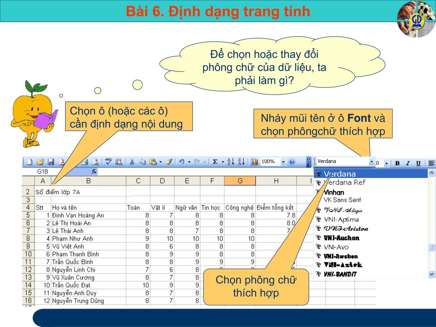Choose the VNI-BANDIT font
The image size is (436, 327).
coord(371,274)
